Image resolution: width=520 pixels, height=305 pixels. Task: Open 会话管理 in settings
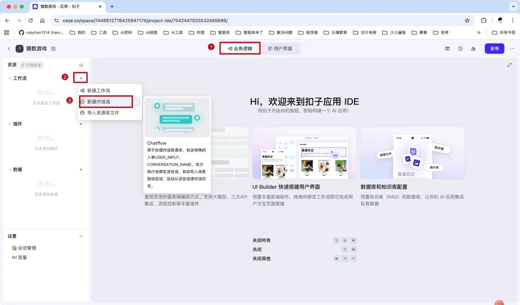(24, 248)
